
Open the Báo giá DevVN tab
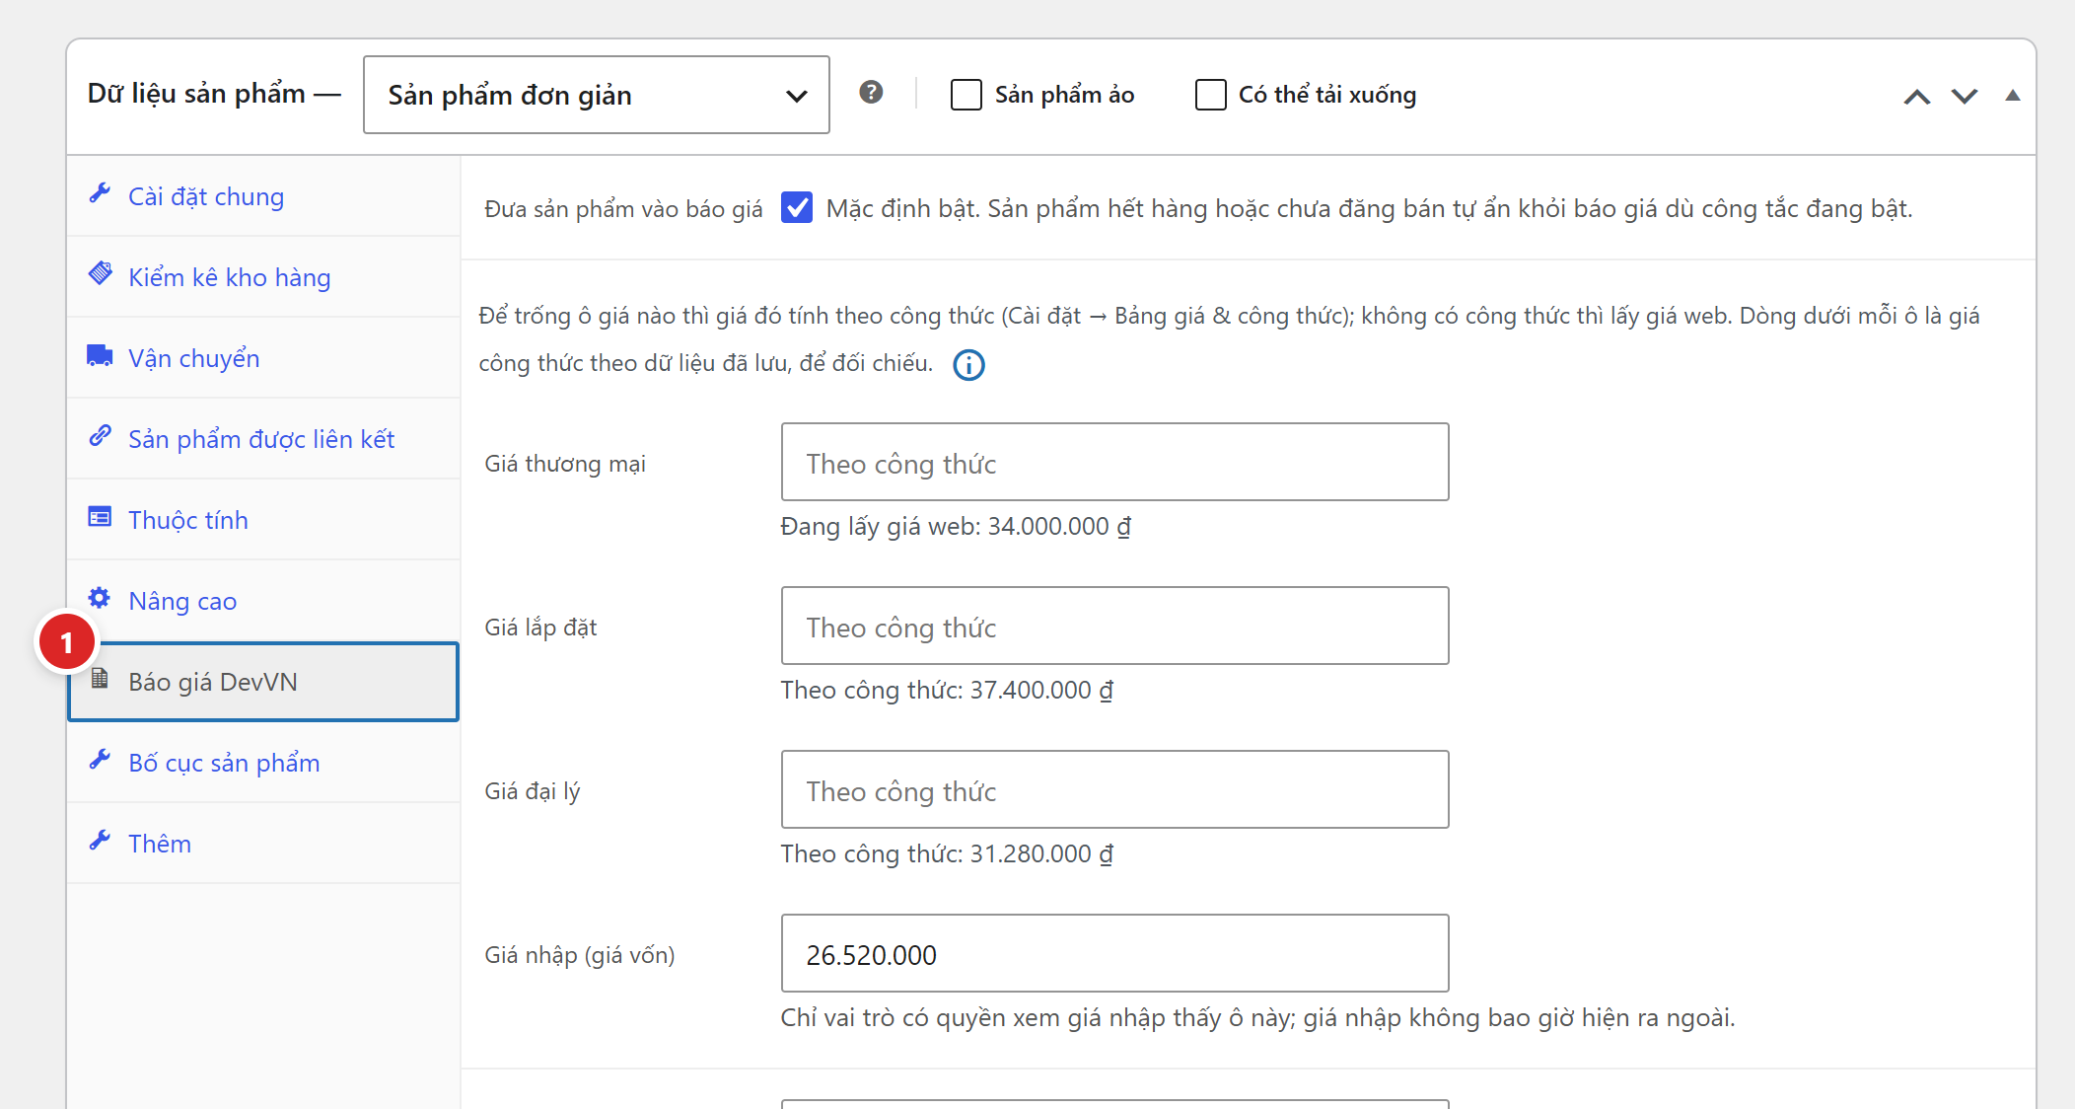(263, 682)
